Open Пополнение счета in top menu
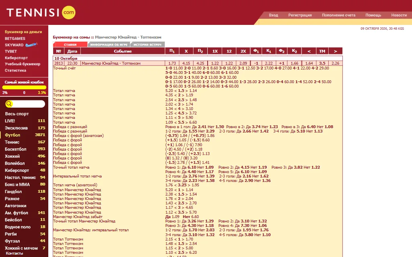412x257 pixels. 338,15
